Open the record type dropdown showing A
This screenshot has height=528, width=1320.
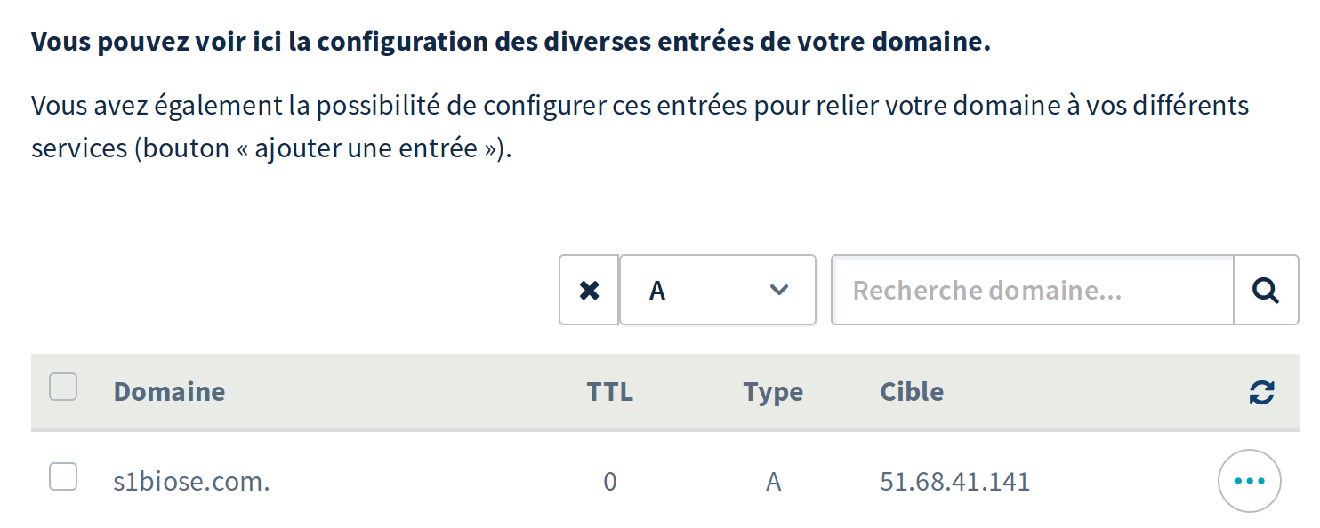point(718,290)
